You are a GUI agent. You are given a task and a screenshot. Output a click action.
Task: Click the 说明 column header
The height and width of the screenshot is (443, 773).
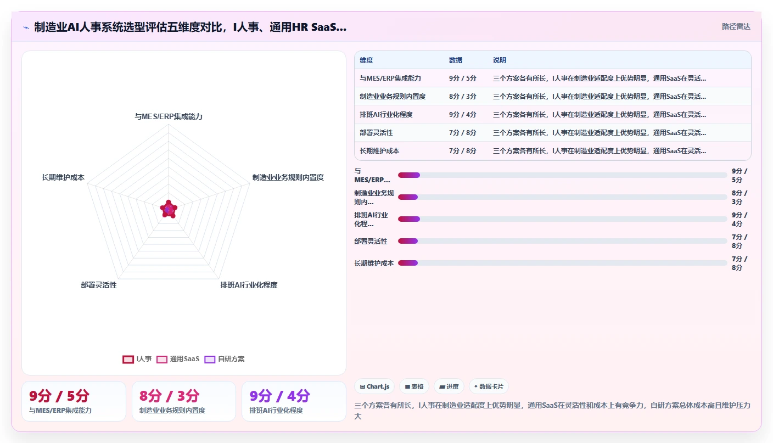pyautogui.click(x=500, y=60)
